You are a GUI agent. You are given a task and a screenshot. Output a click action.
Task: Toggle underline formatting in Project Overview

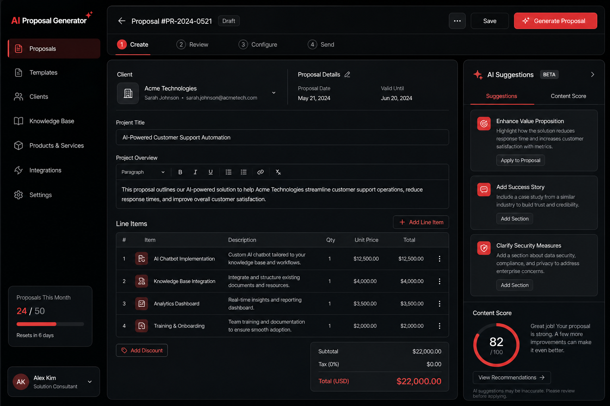pos(210,172)
